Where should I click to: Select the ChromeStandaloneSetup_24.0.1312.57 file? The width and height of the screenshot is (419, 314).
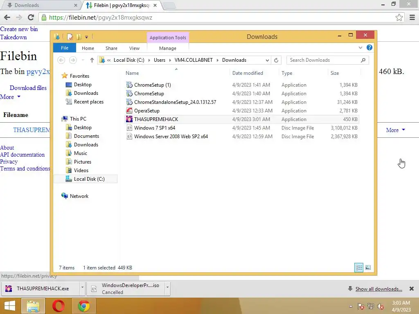(x=242, y=102)
